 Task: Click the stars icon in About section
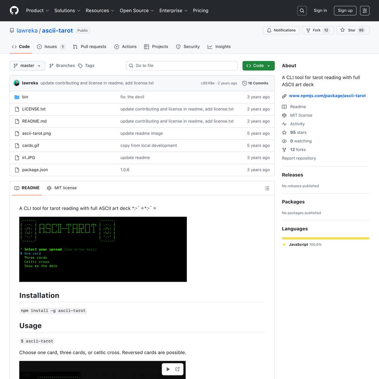[284, 132]
